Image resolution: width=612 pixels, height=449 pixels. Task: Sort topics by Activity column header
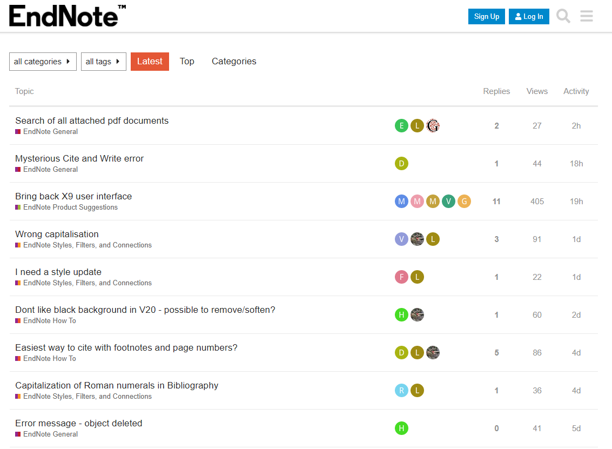coord(576,91)
